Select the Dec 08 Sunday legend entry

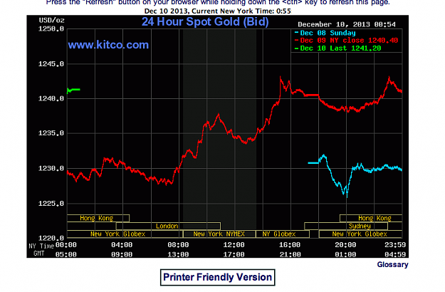[325, 33]
